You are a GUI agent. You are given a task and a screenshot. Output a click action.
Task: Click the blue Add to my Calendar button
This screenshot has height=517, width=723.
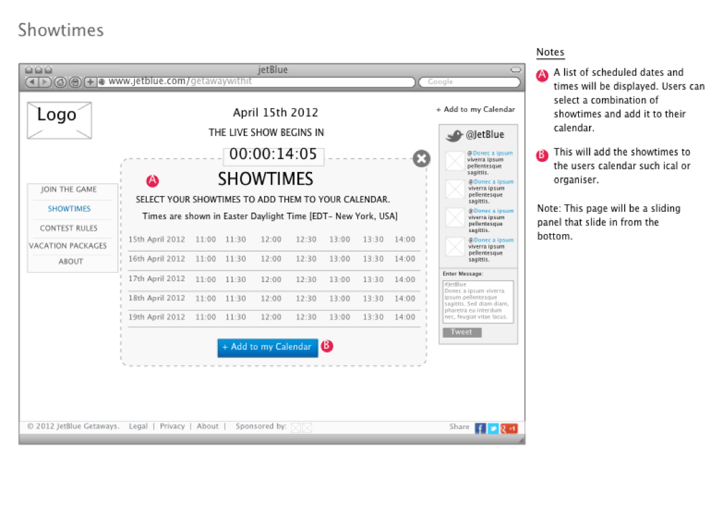267,347
